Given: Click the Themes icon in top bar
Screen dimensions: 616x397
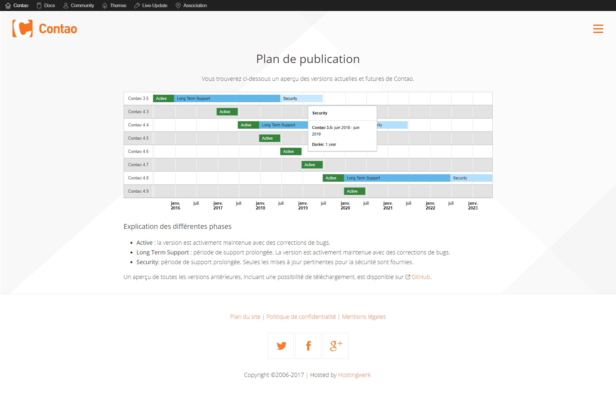Looking at the screenshot, I should 105,5.
